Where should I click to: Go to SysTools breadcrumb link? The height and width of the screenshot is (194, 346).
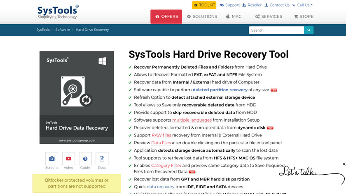click(43, 30)
